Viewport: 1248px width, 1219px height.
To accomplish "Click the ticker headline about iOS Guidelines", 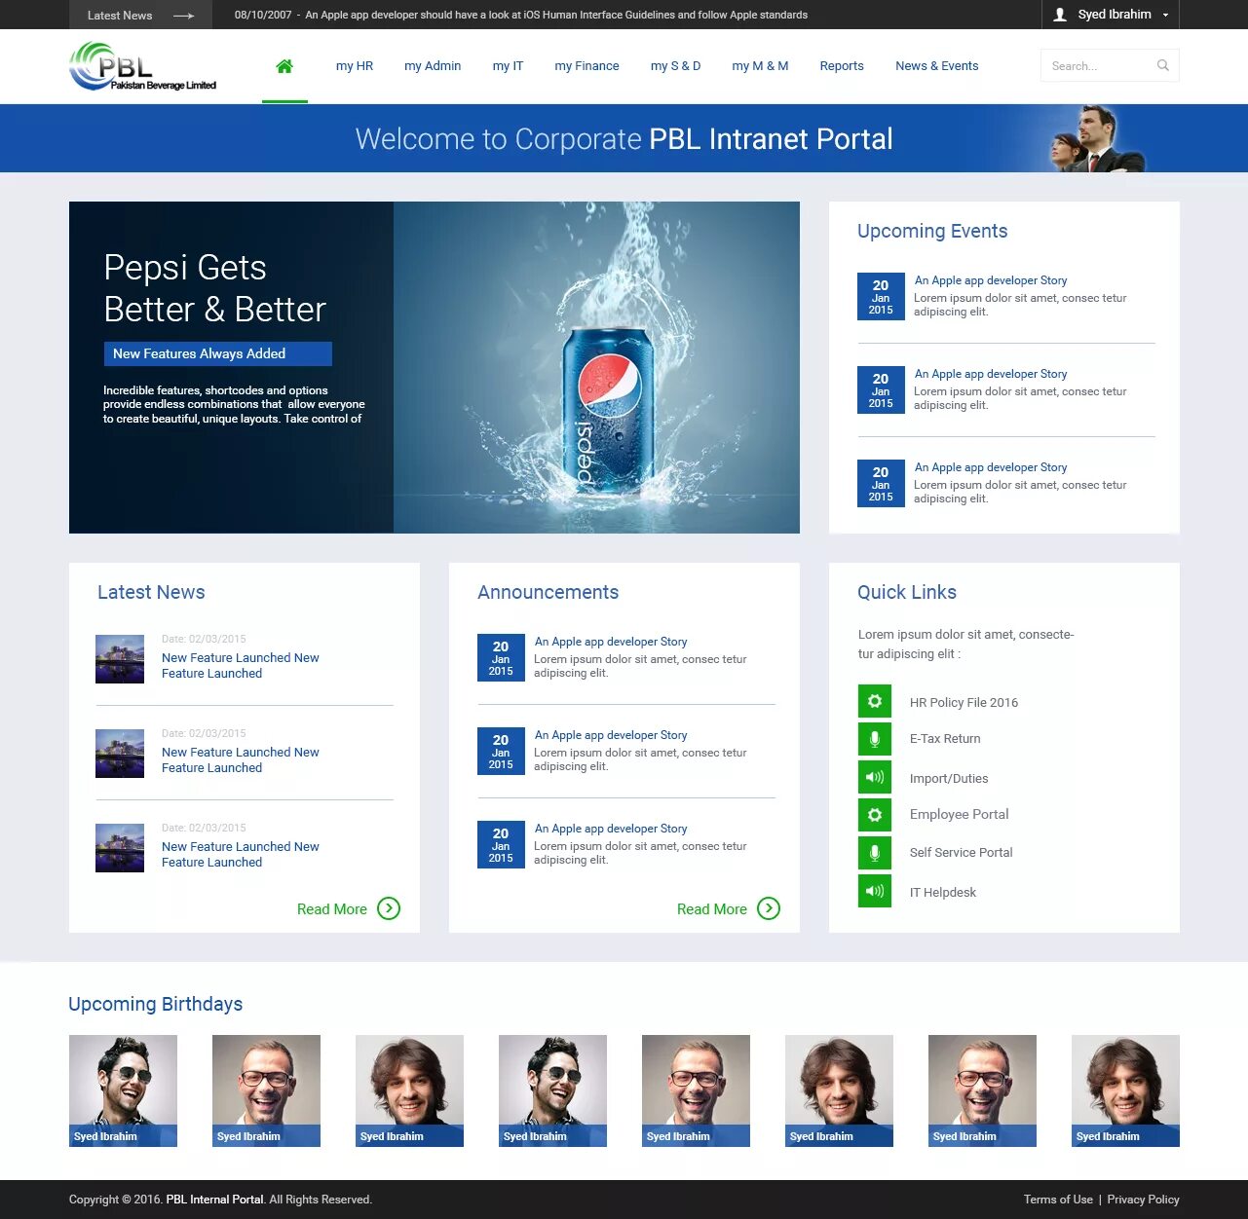I will click(556, 16).
